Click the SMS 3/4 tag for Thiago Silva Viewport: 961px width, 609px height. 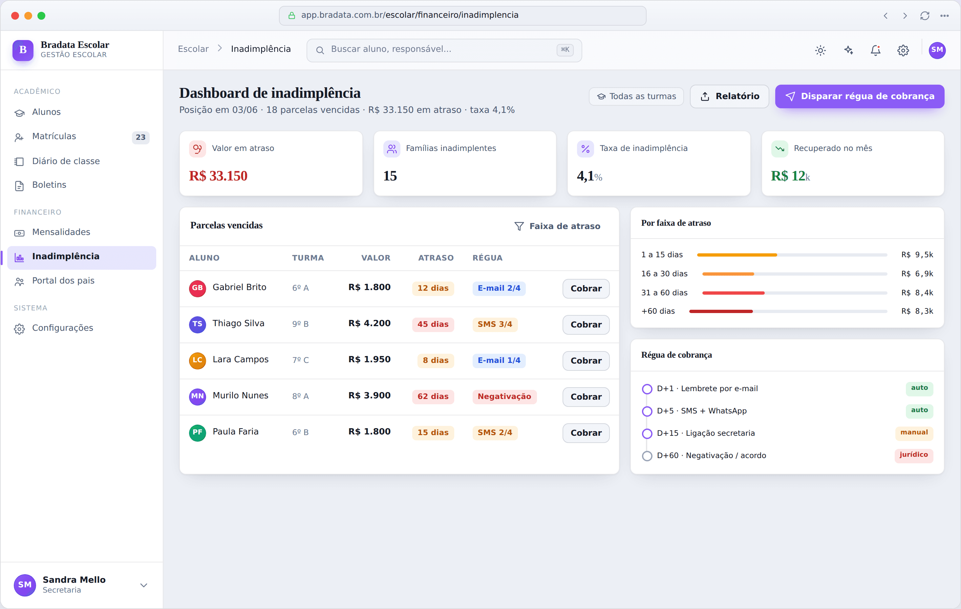tap(495, 325)
